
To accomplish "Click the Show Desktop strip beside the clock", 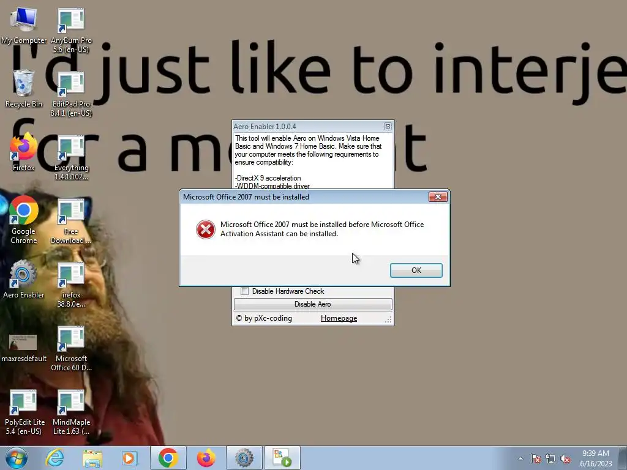I will coord(623,458).
